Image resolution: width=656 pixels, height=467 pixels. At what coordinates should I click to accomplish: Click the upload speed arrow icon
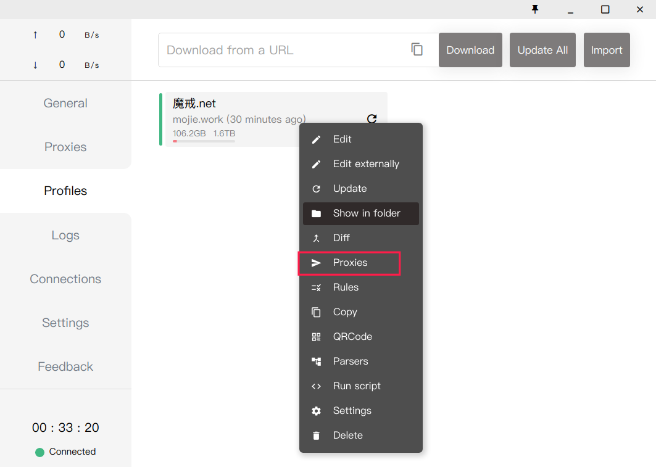(x=35, y=35)
